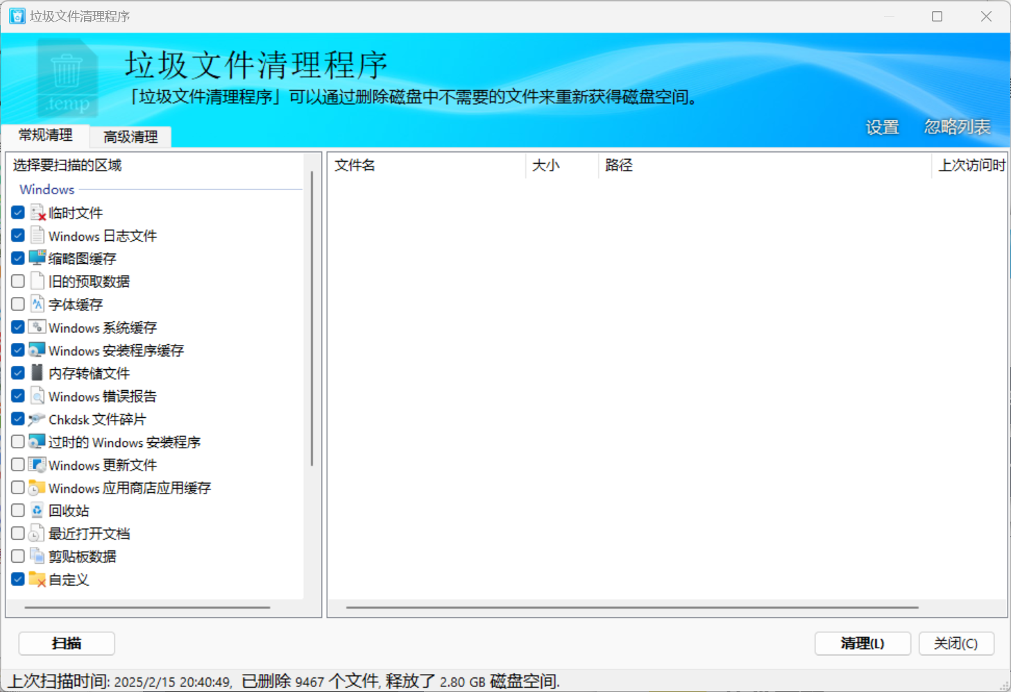Switch to the 高级清理 tab
The height and width of the screenshot is (692, 1011).
coord(130,137)
